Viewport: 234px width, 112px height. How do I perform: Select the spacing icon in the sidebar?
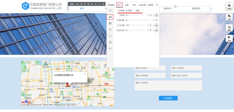[x=110, y=17]
